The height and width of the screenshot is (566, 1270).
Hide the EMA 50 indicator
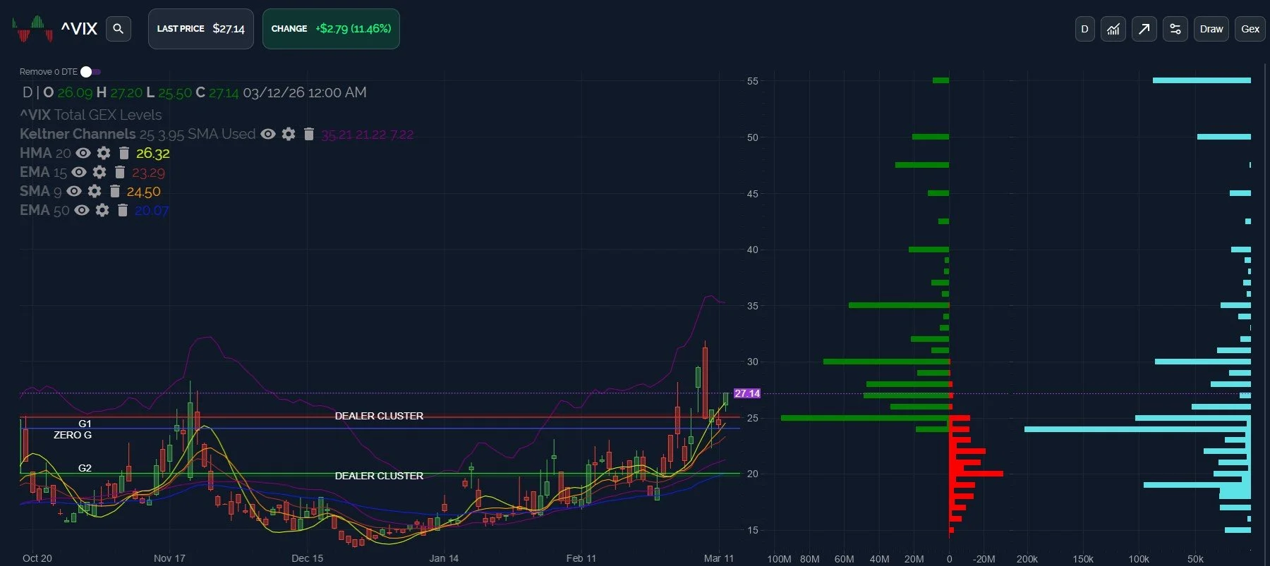tap(82, 210)
